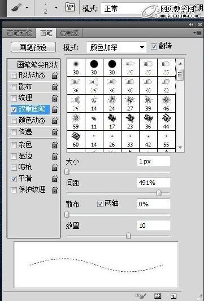Click brush grid scrollbar up arrow
204x301 pixels.
click(180, 64)
